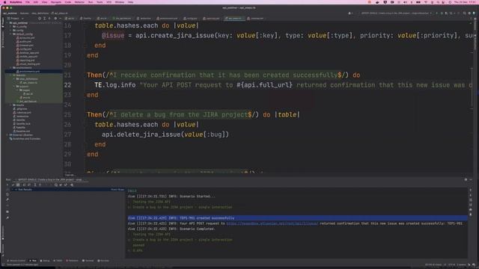Click the expand-all icon in Project panel header
The width and height of the screenshot is (479, 269).
coord(44,19)
